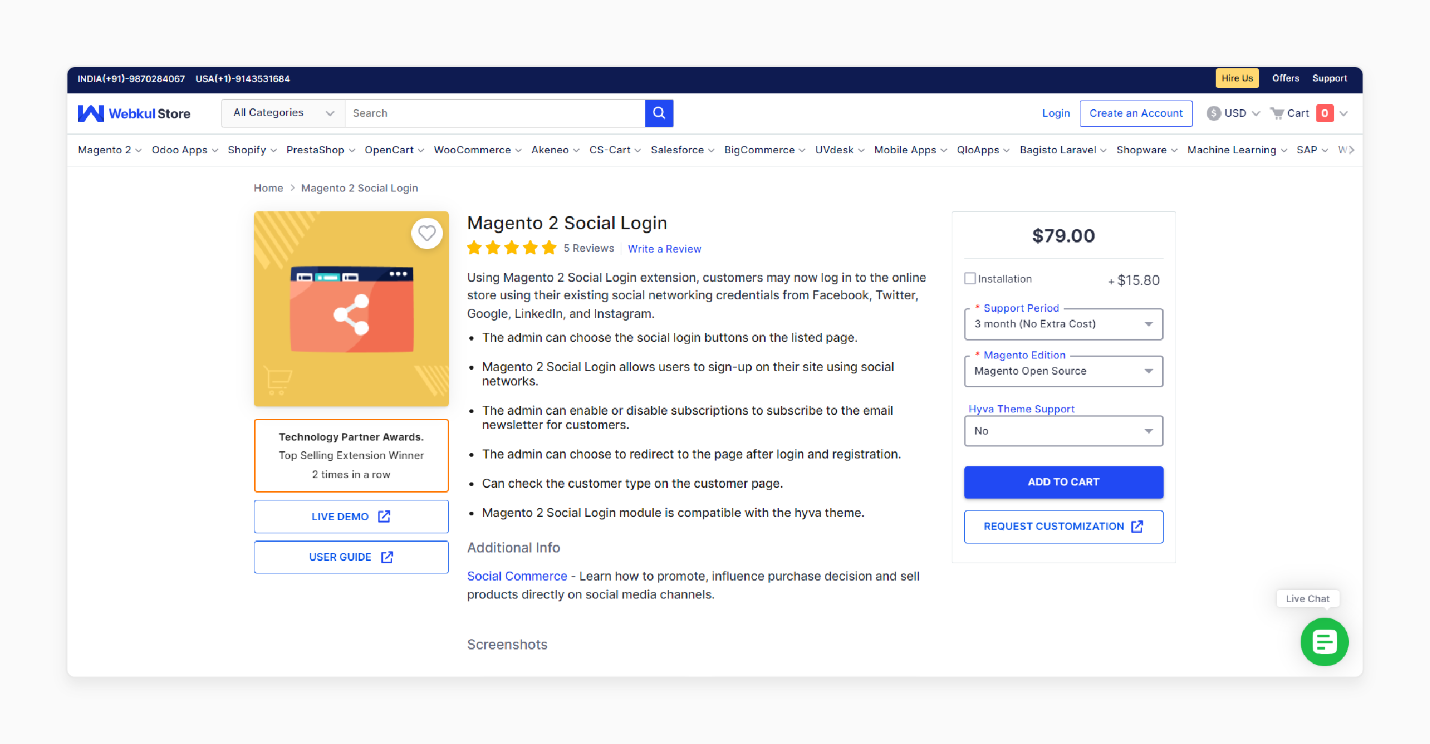Click the product image thumbnail
Image resolution: width=1430 pixels, height=744 pixels.
tap(351, 309)
